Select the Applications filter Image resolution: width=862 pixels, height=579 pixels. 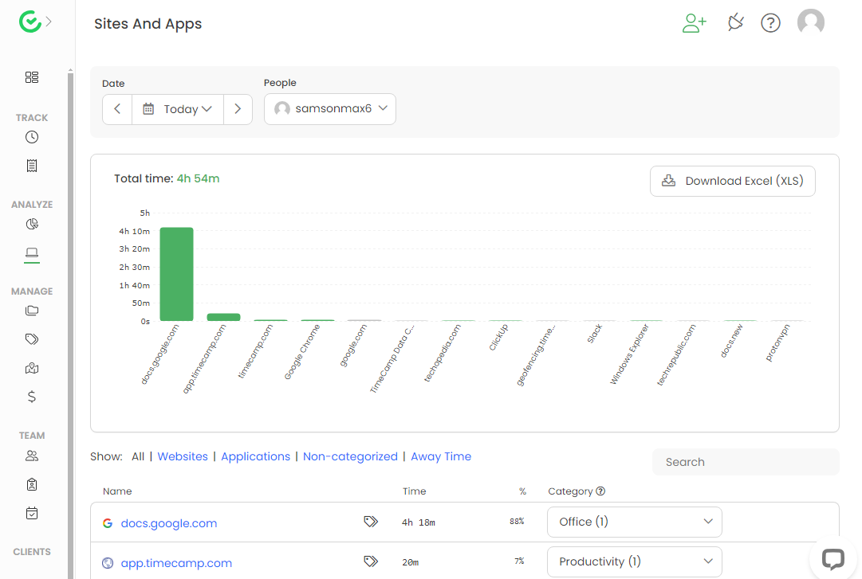coord(255,456)
